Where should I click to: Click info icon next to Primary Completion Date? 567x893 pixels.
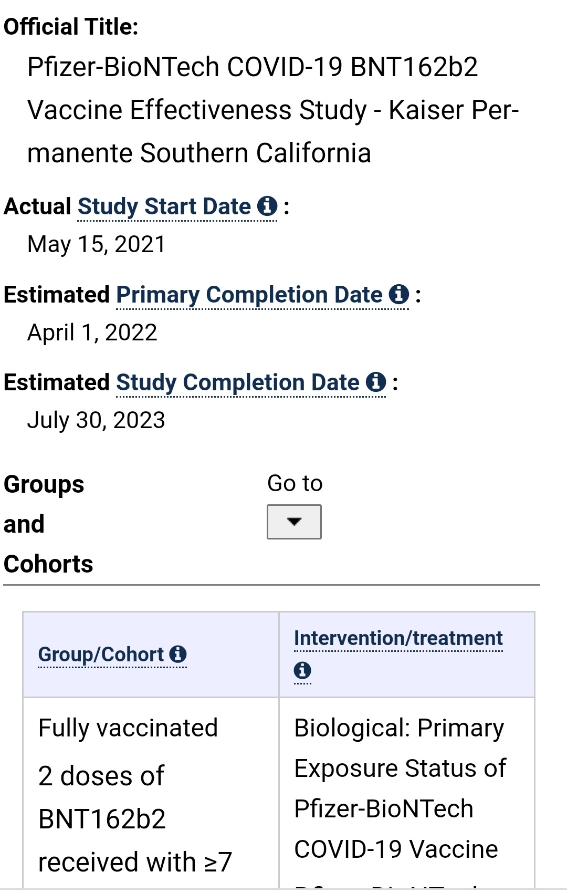point(399,294)
